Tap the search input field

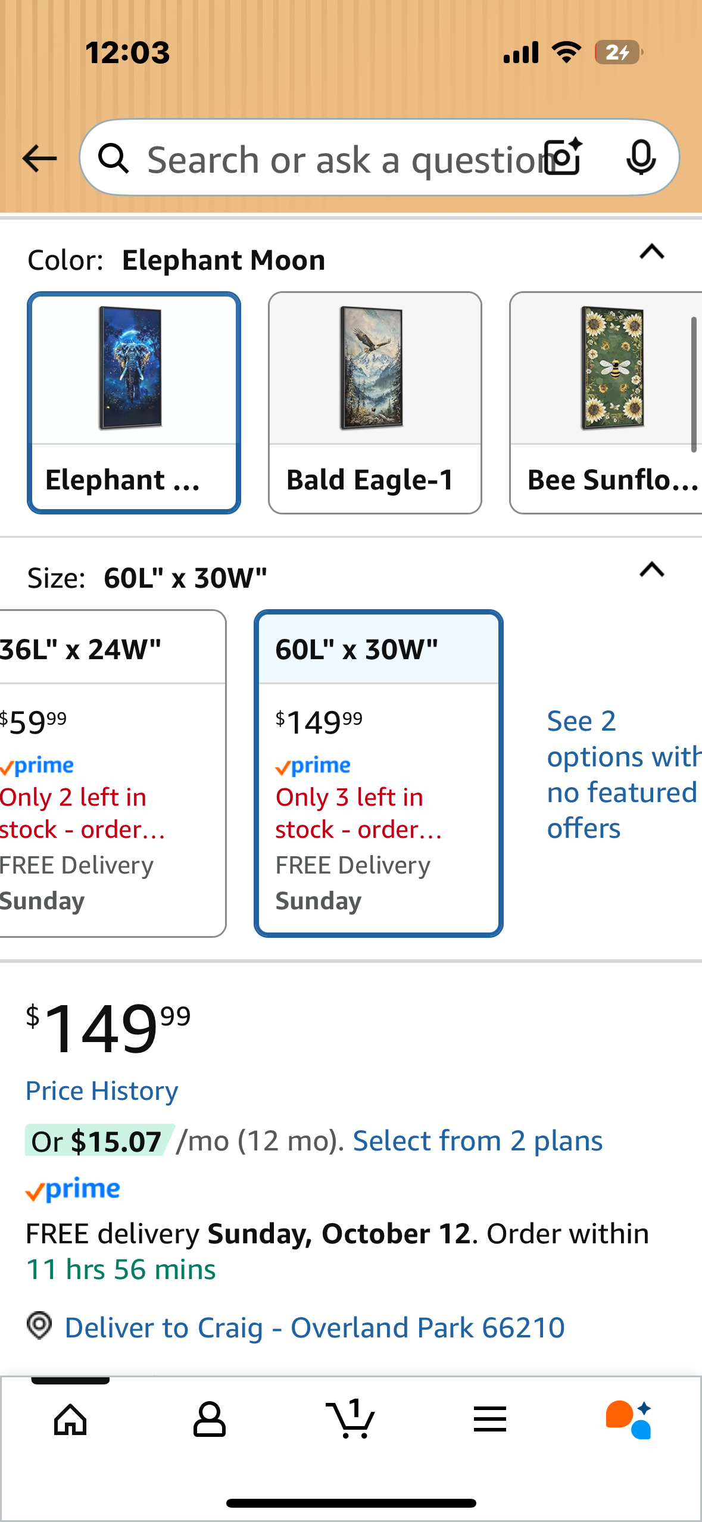tap(339, 160)
